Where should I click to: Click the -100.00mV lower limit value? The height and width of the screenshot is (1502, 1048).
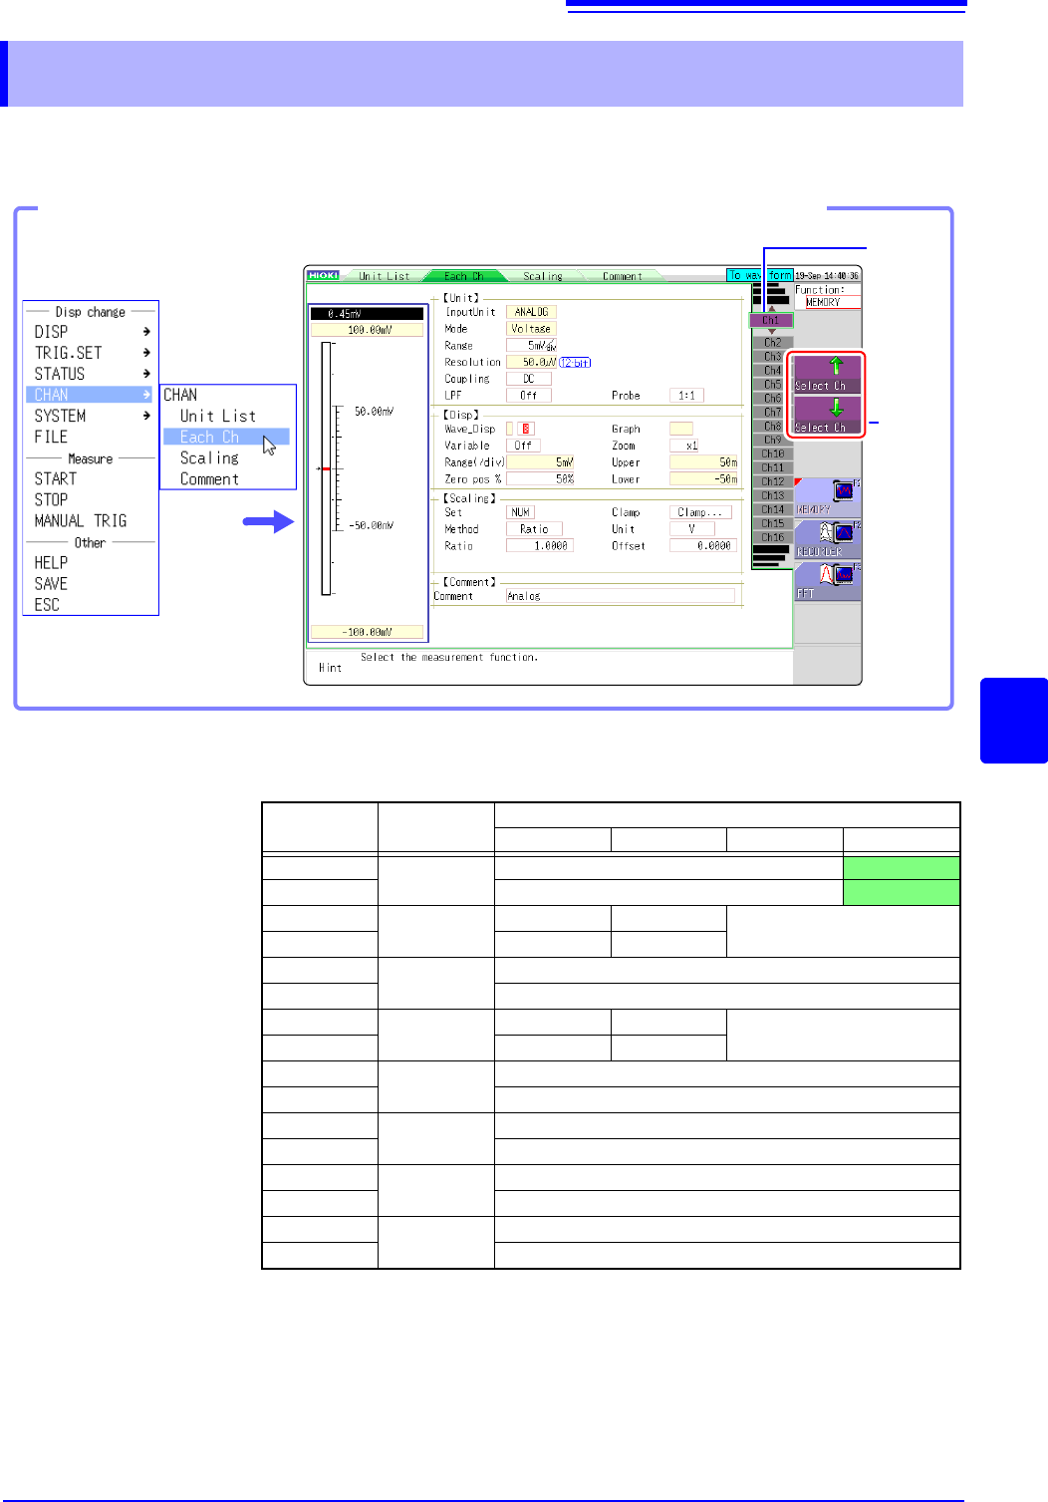[368, 632]
